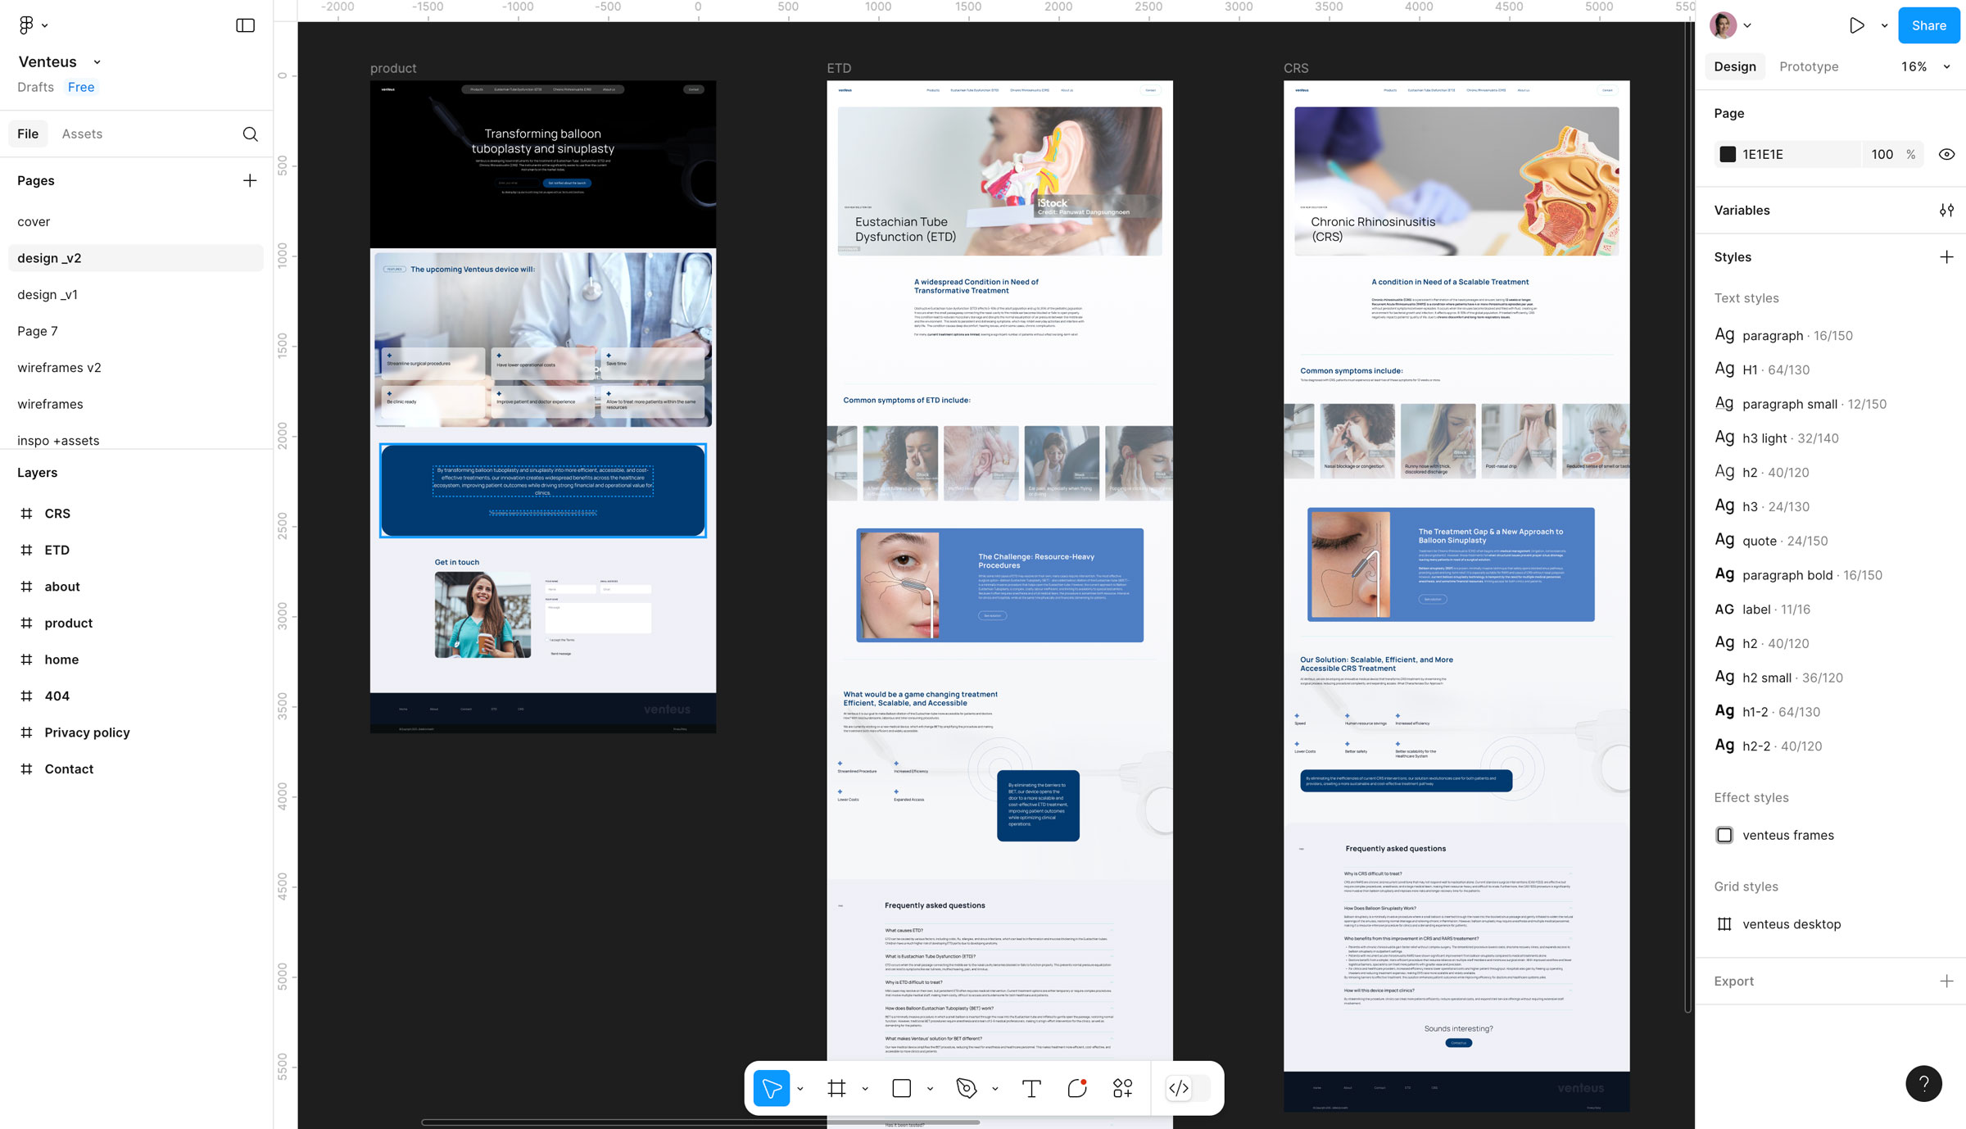This screenshot has width=1966, height=1129.
Task: Select the Text tool
Action: click(x=1031, y=1088)
